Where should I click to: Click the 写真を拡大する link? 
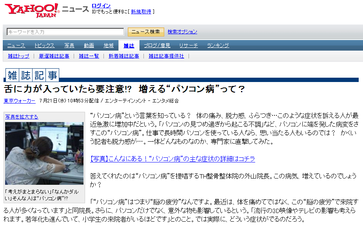22,117
